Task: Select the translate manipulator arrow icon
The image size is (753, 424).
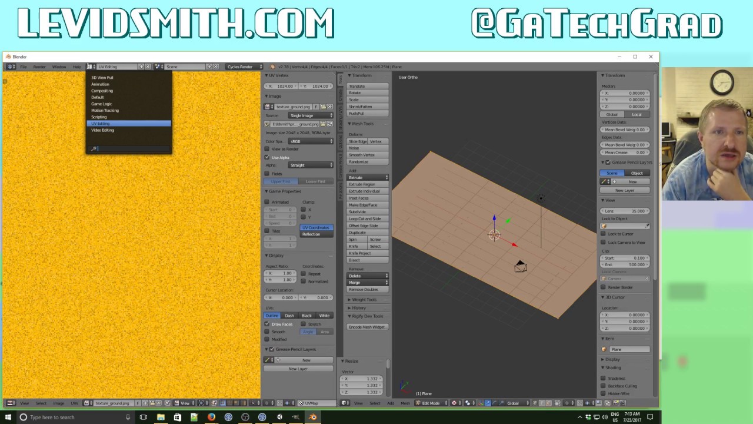Action: click(x=488, y=403)
